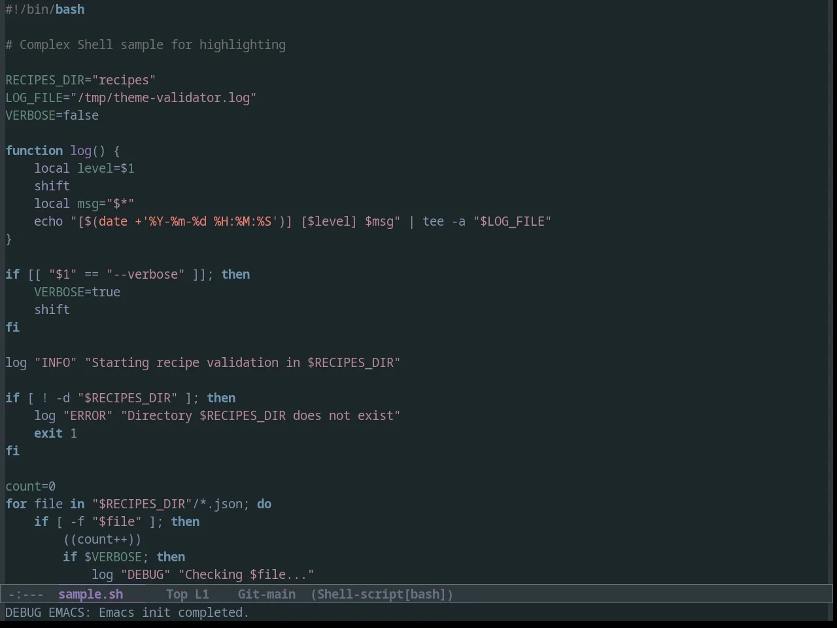Click the Top position indicator in mode line
The width and height of the screenshot is (837, 628).
click(177, 594)
